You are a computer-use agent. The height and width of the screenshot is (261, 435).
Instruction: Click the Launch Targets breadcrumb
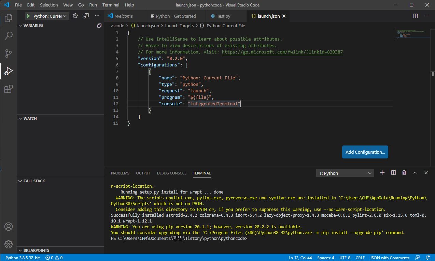tap(179, 26)
